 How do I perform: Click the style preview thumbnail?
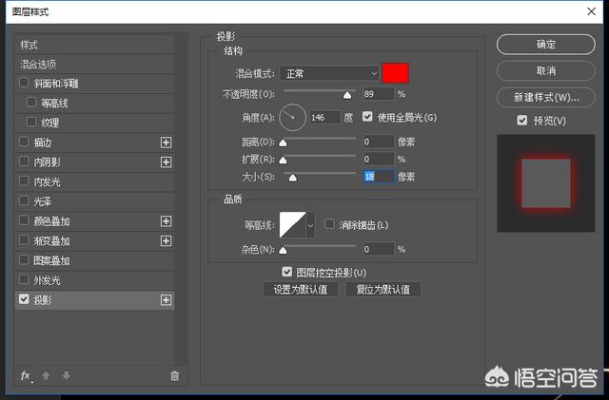[545, 183]
